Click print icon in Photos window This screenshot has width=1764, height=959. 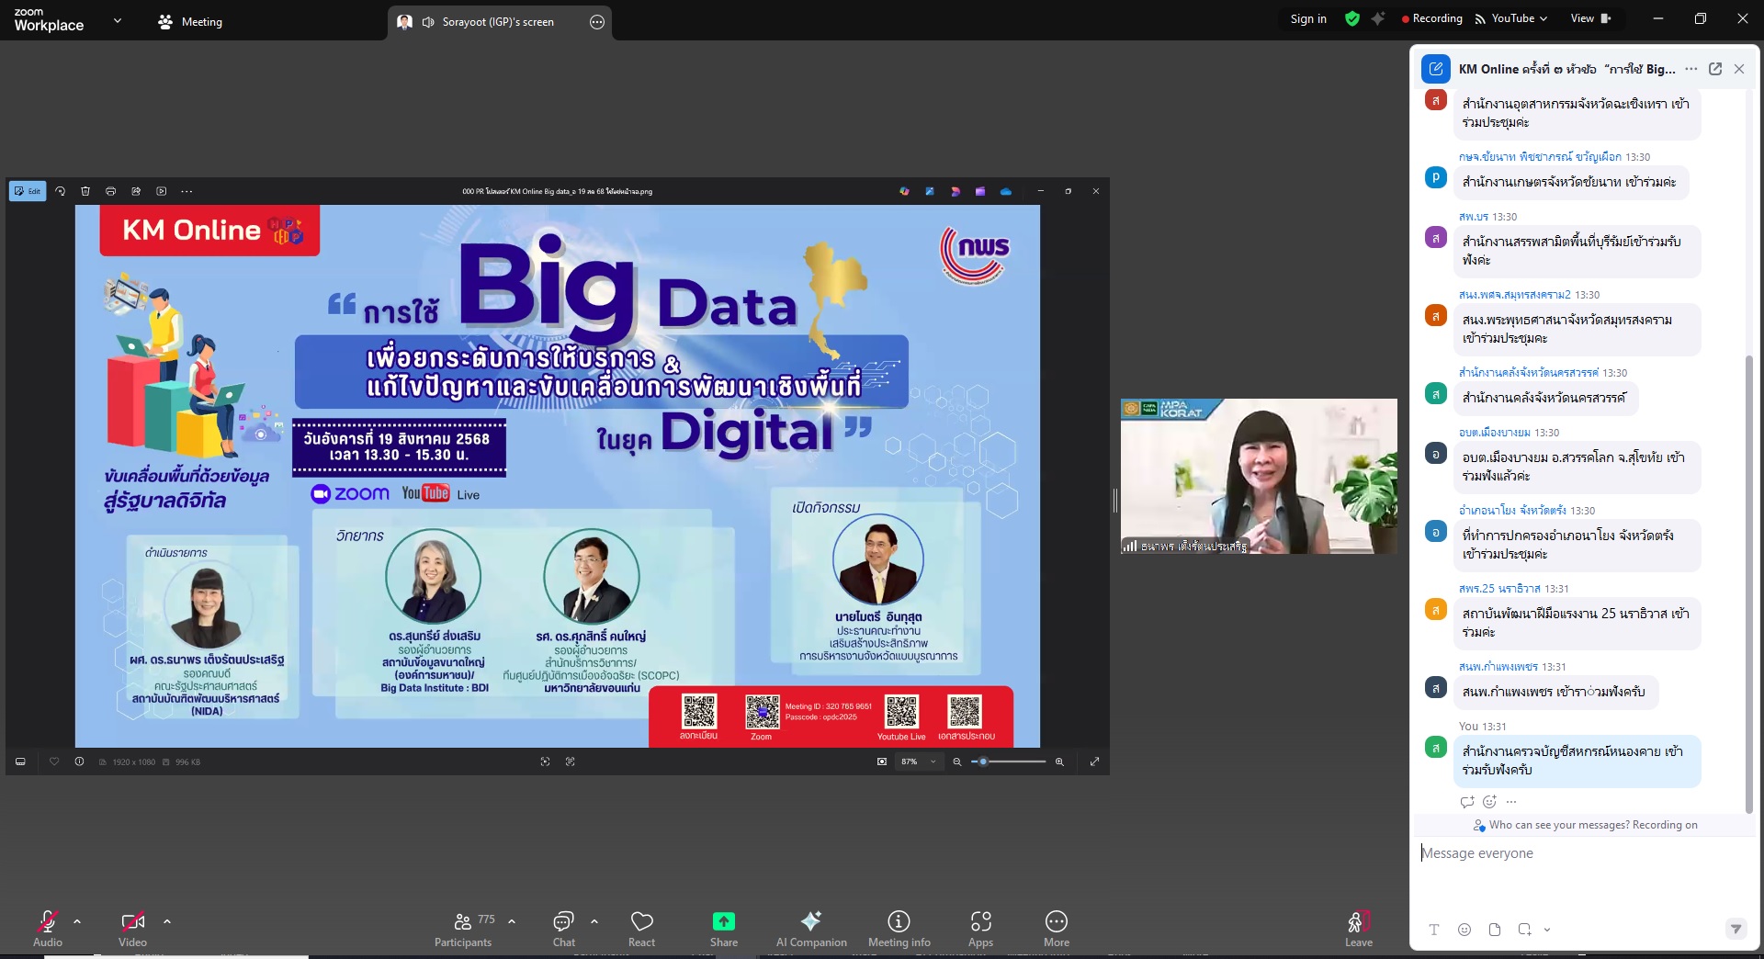(110, 191)
